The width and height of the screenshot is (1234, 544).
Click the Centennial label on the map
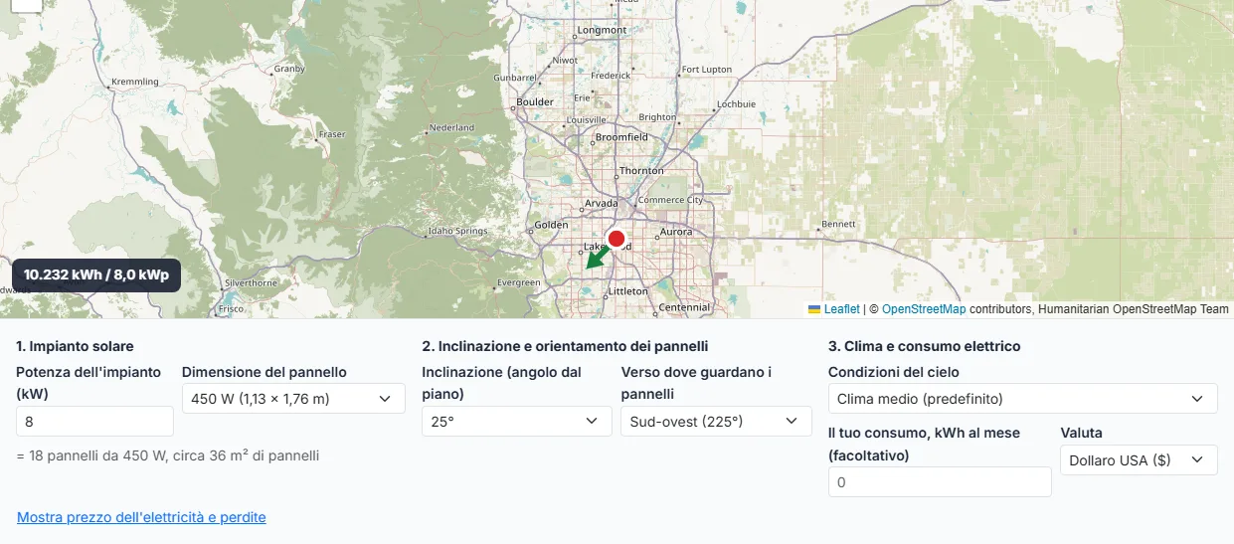684,307
